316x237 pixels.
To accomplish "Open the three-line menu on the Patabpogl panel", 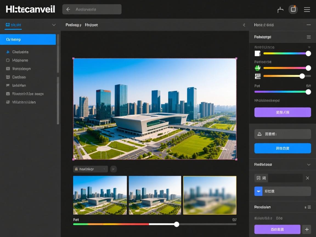I will click(309, 37).
